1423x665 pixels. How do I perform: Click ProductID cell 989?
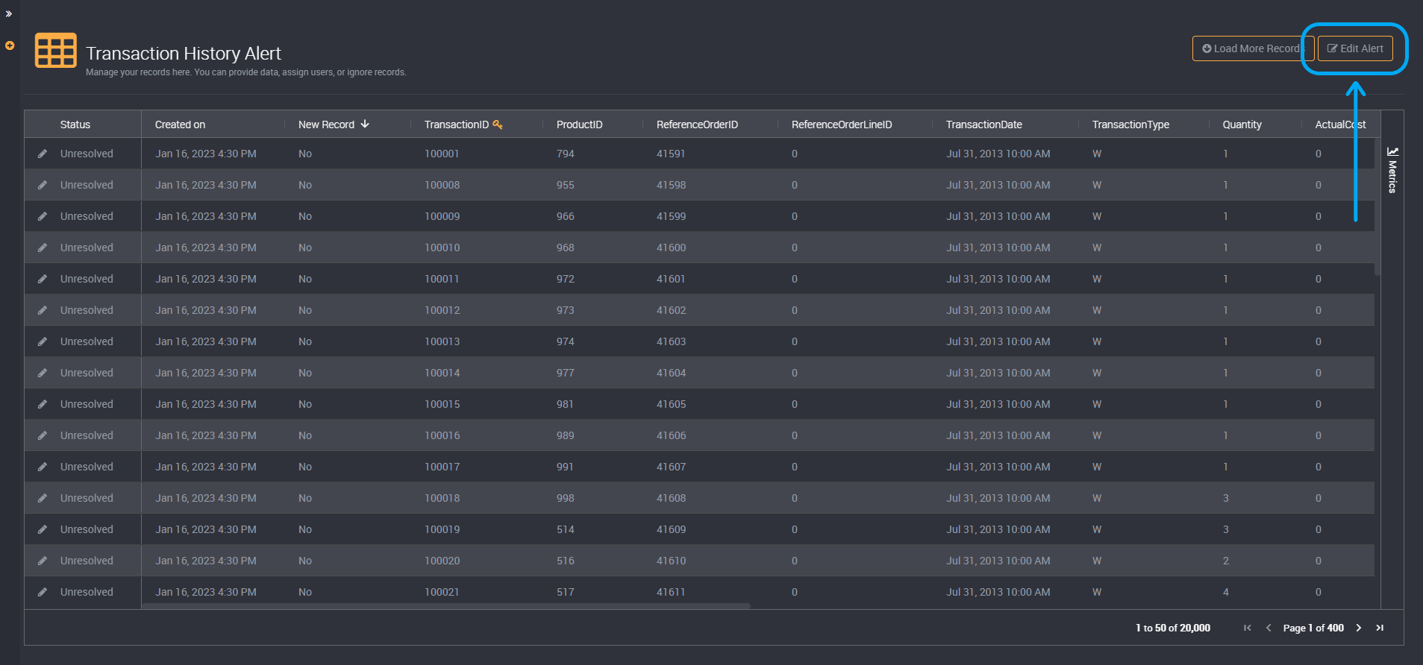click(x=566, y=435)
